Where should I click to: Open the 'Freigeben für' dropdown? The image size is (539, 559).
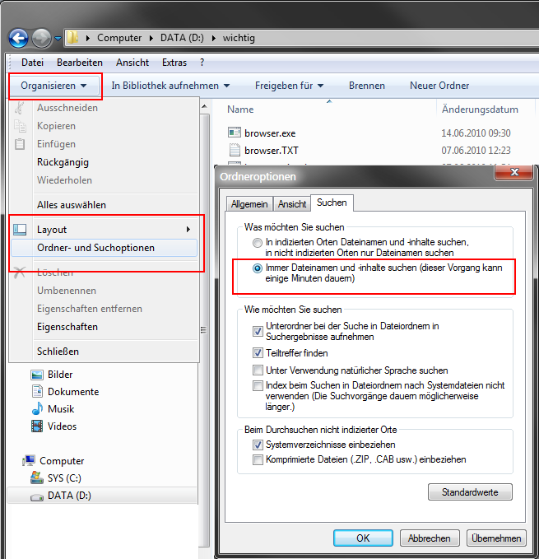click(289, 86)
